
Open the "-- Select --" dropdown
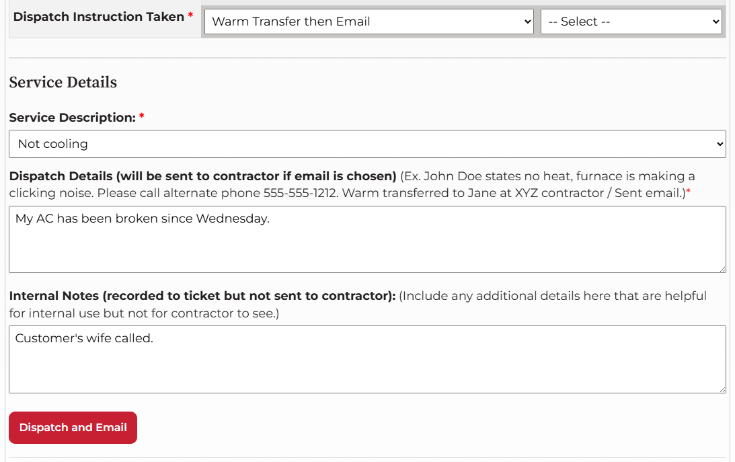click(631, 22)
